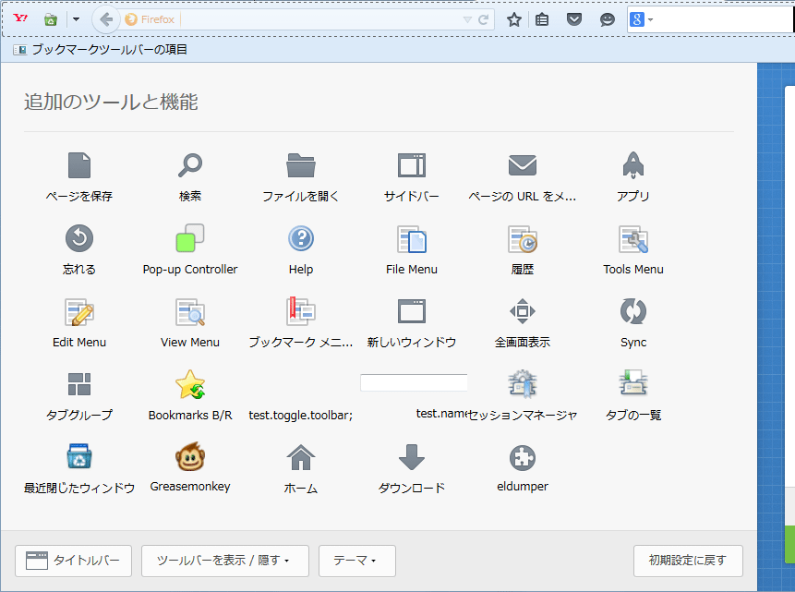Screen dimensions: 795x592
Task: Click Bookmarks Toolbar Items (ブックマークツールバーの項目) placeholder
Action: [101, 49]
